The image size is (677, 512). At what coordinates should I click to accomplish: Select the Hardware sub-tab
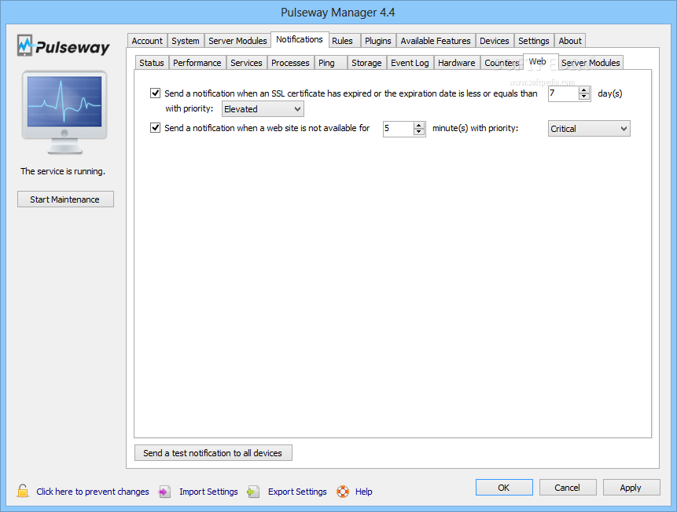456,63
